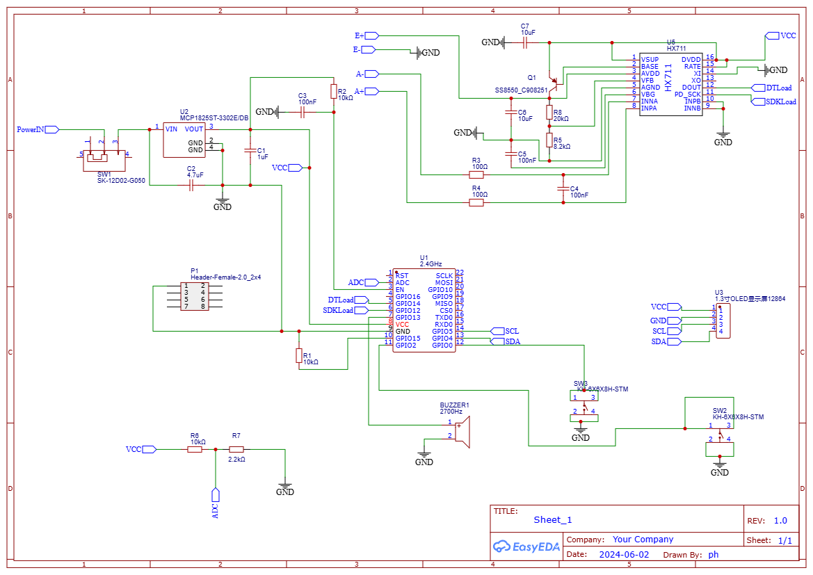Select resistor R6 10kΩ
The height and width of the screenshot is (575, 813).
[x=195, y=450]
